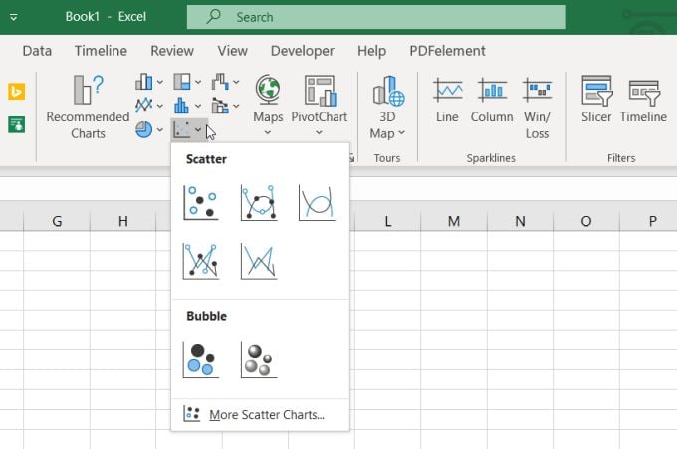Insert a combo chart
The image size is (677, 449).
[220, 106]
